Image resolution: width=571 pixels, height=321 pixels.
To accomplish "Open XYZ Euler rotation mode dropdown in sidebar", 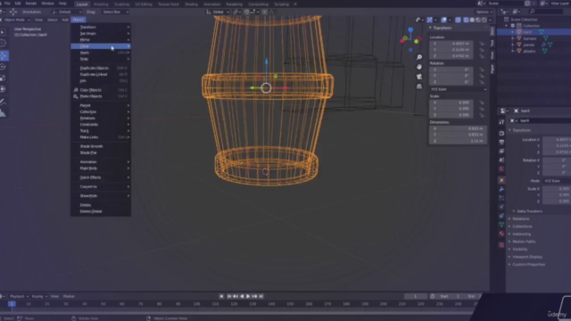I will pyautogui.click(x=458, y=89).
